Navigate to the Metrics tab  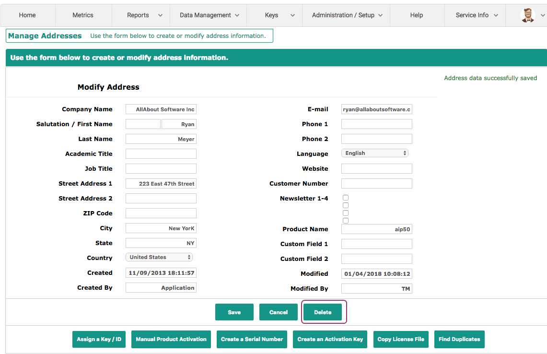point(83,15)
